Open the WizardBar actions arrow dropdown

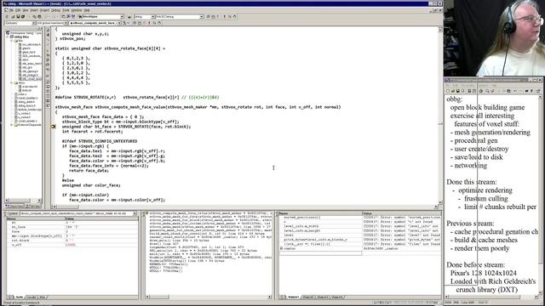point(127,23)
